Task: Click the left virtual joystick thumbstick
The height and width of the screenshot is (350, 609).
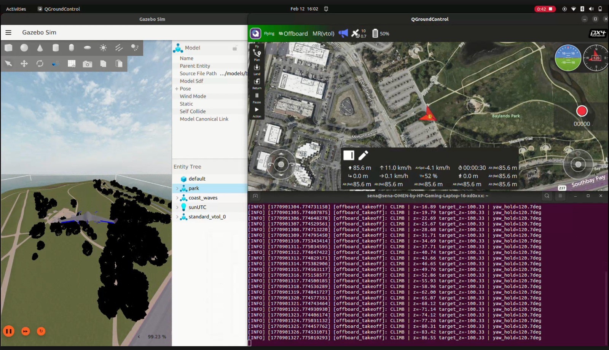Action: (x=281, y=164)
